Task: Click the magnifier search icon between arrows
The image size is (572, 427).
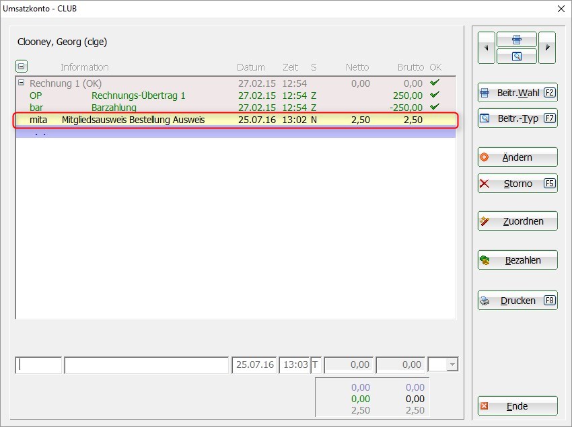Action: [x=517, y=56]
